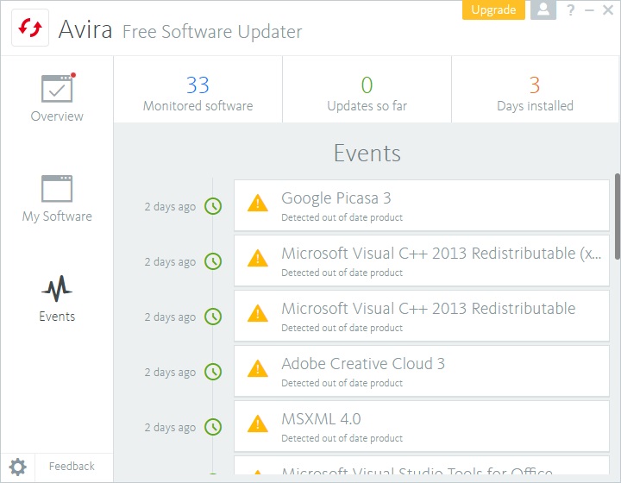This screenshot has height=483, width=621.
Task: Open the Overview section
Action: (57, 97)
